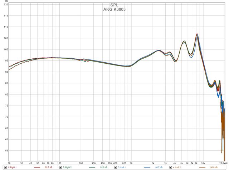Uncheck the Right 1 trace checkbox
Screen dimensions: 229x170
coord(5,167)
